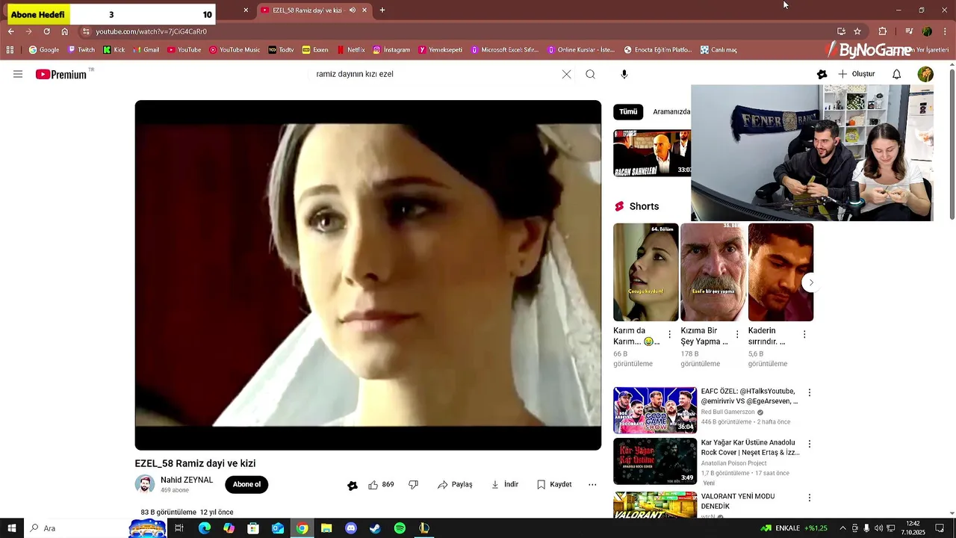
Task: Open Chrome home page button
Action: coord(65,31)
